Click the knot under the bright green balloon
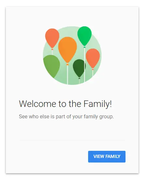 [x=85, y=47]
